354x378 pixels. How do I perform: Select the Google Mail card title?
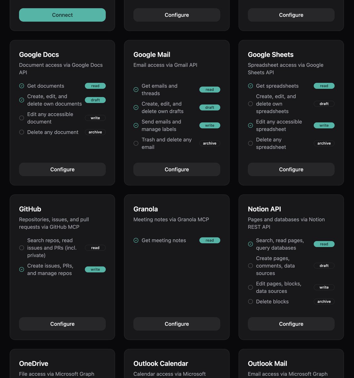click(x=152, y=55)
